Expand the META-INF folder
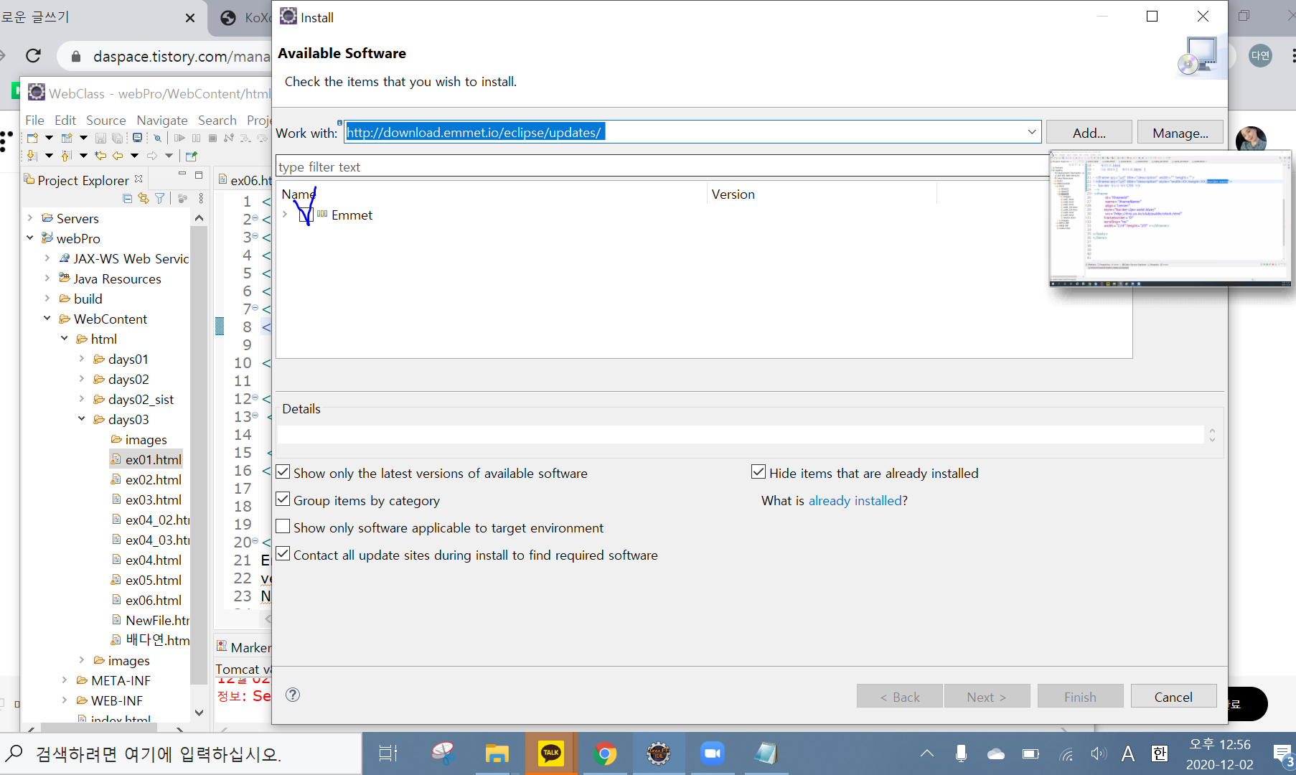 pyautogui.click(x=65, y=680)
